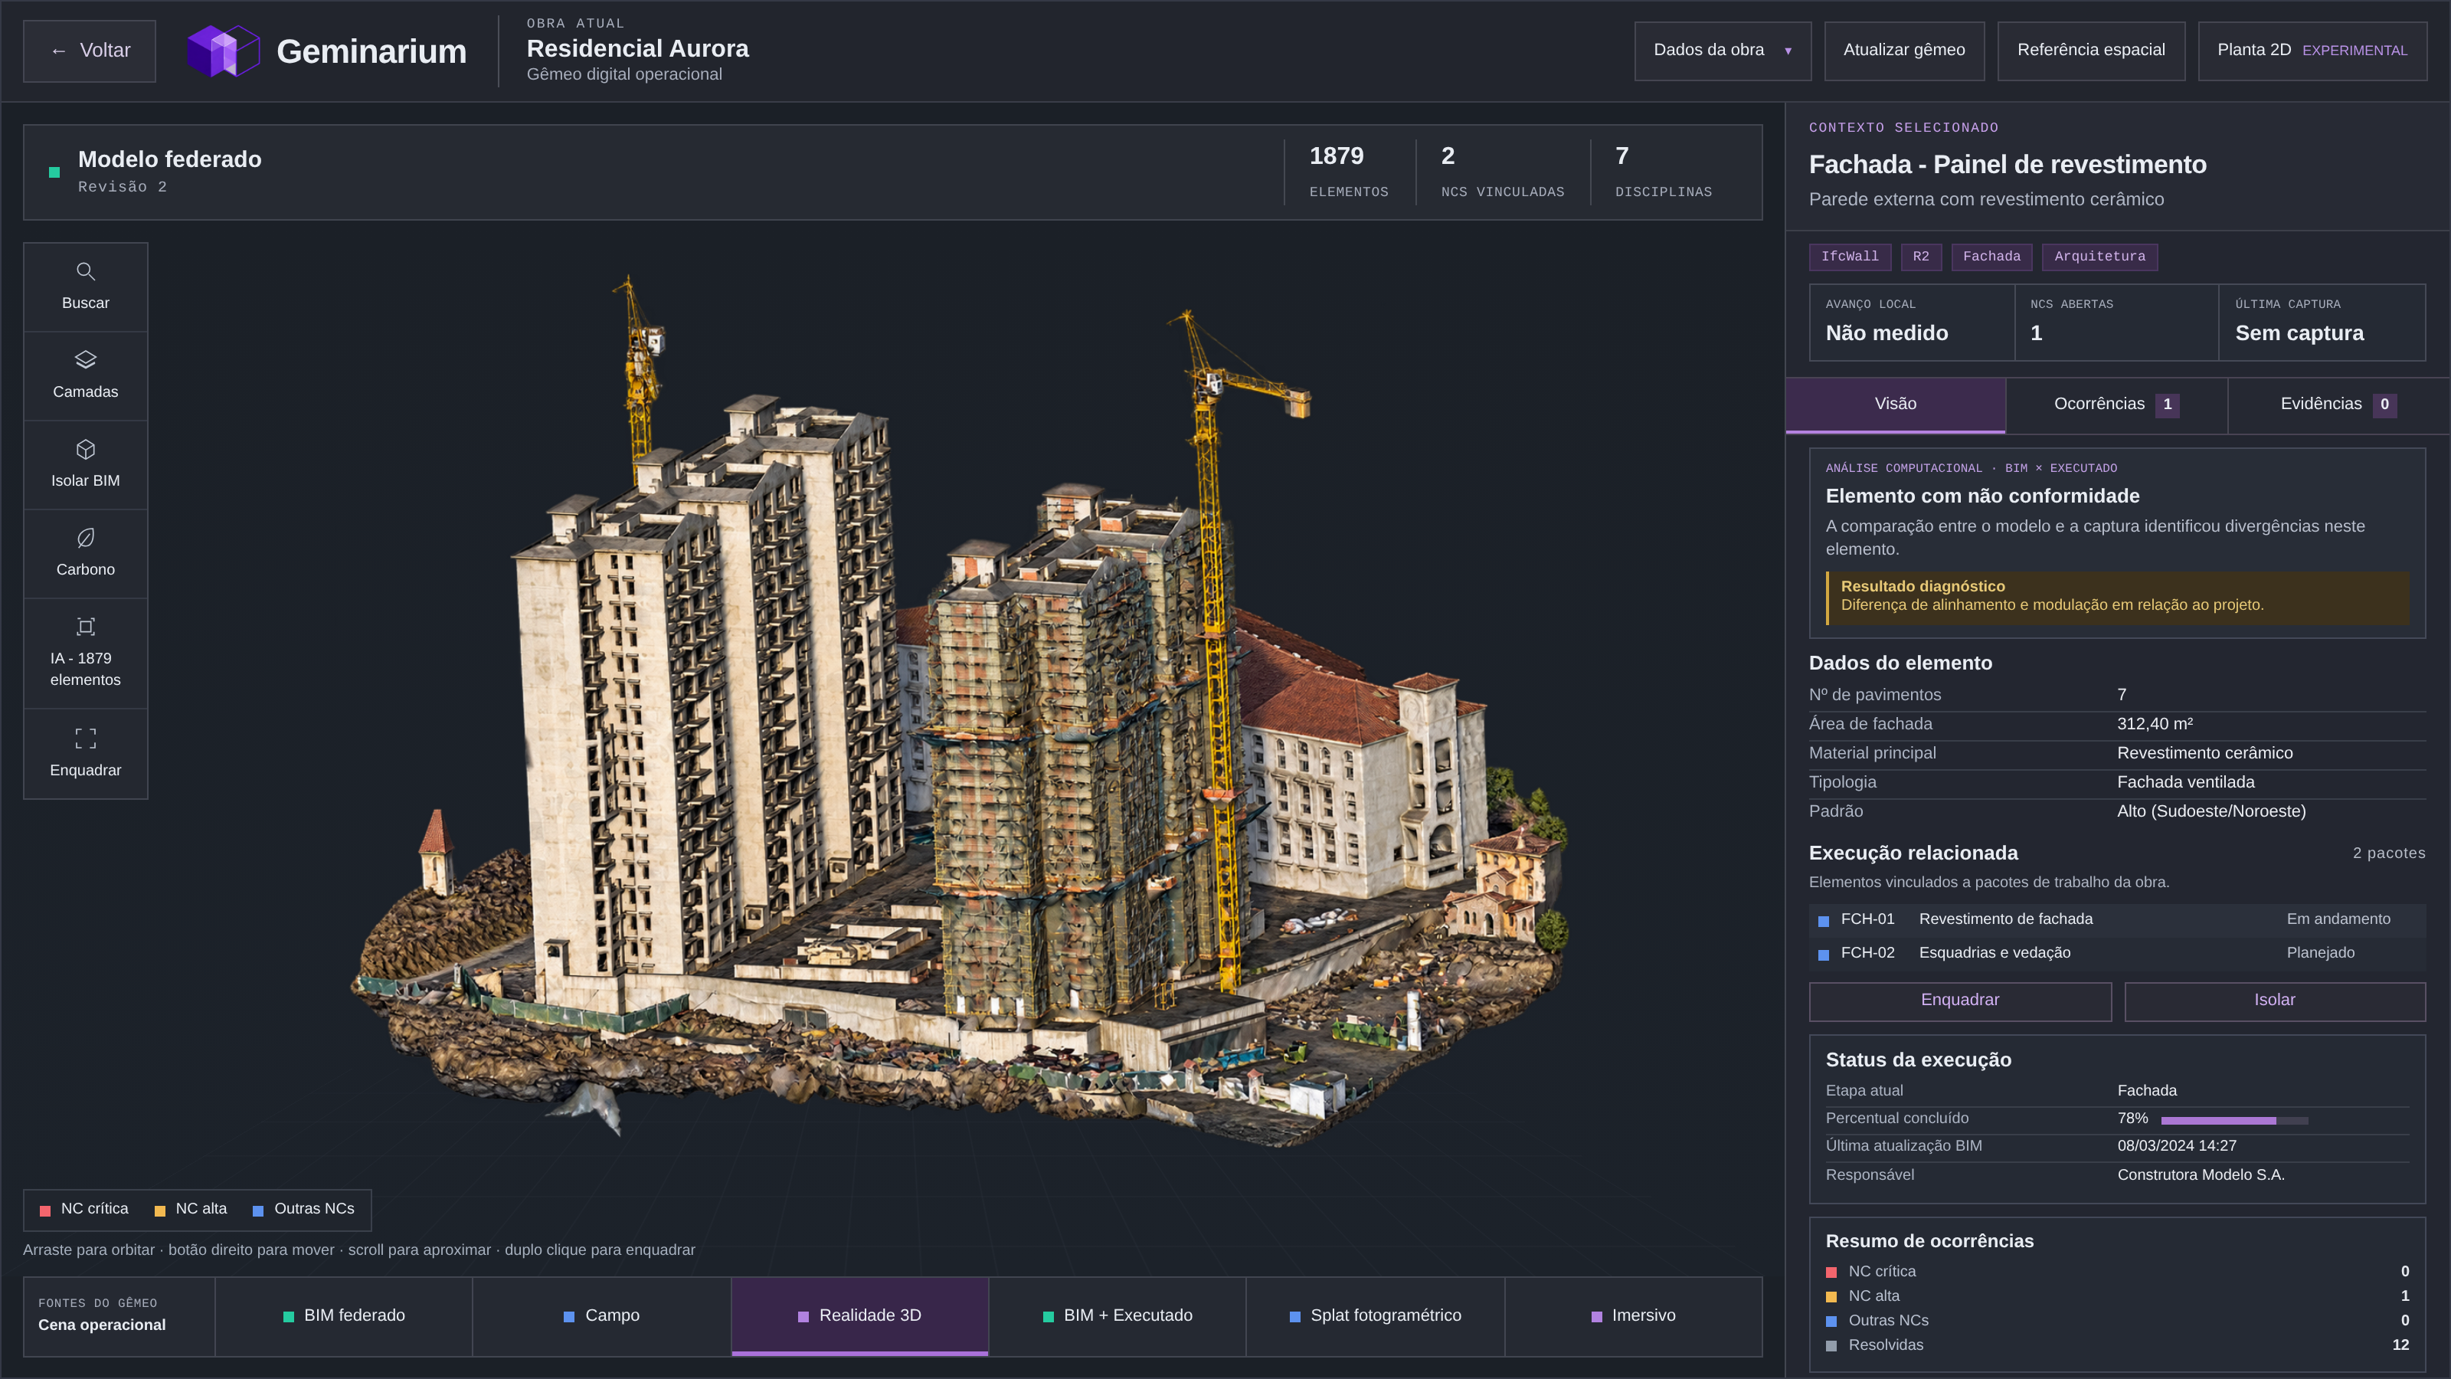Select the IA - 1879 elementos tool
The height and width of the screenshot is (1379, 2451).
point(86,653)
